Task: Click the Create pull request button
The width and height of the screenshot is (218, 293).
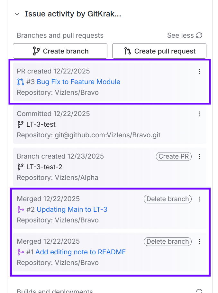Action: pyautogui.click(x=159, y=51)
